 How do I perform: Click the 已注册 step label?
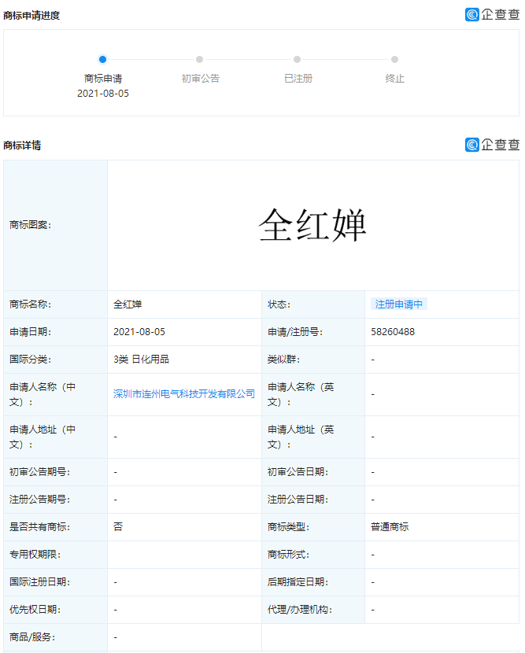click(298, 79)
